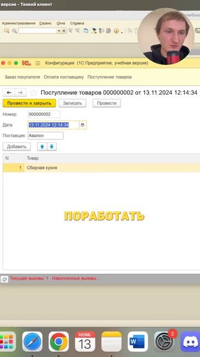The image size is (200, 357).
Task: Click the Поставщик field Авалон
Action: point(46,136)
